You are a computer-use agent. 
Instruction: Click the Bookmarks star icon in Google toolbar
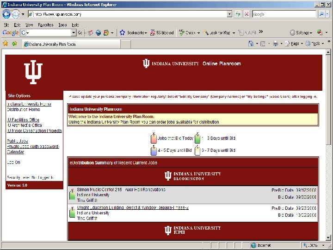click(122, 33)
